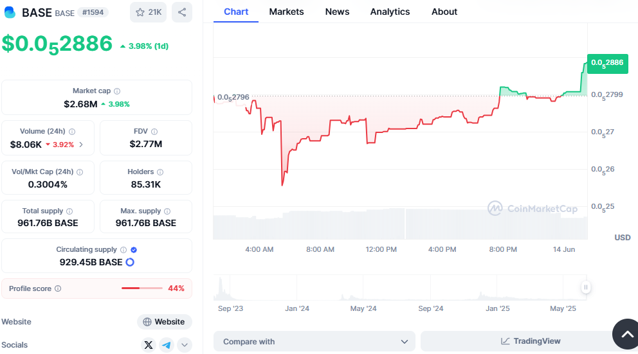The image size is (638, 354).
Task: Open the Telegram social link
Action: 167,345
